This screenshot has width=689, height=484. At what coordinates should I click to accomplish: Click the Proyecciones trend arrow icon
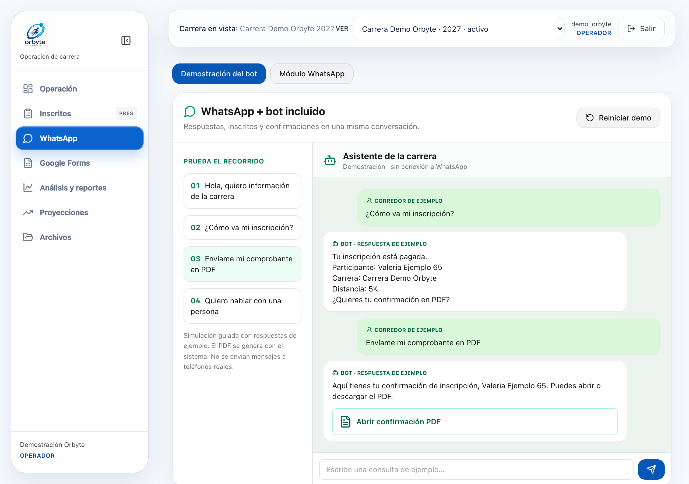[x=28, y=212]
